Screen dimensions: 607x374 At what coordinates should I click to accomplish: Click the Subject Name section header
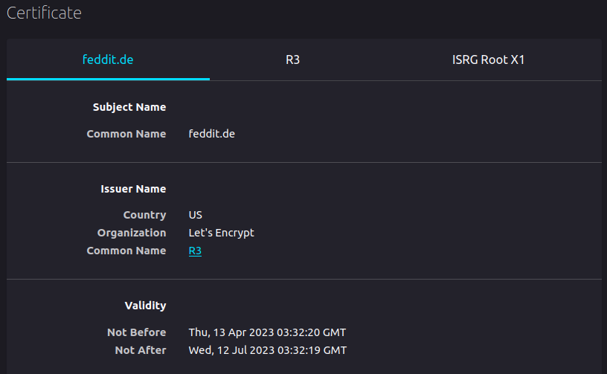[x=129, y=107]
